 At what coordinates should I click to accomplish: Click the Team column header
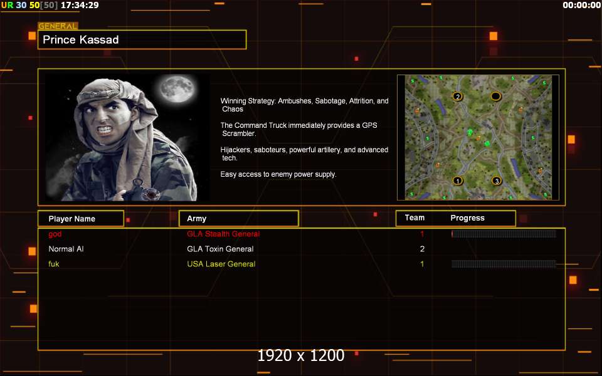(x=415, y=217)
